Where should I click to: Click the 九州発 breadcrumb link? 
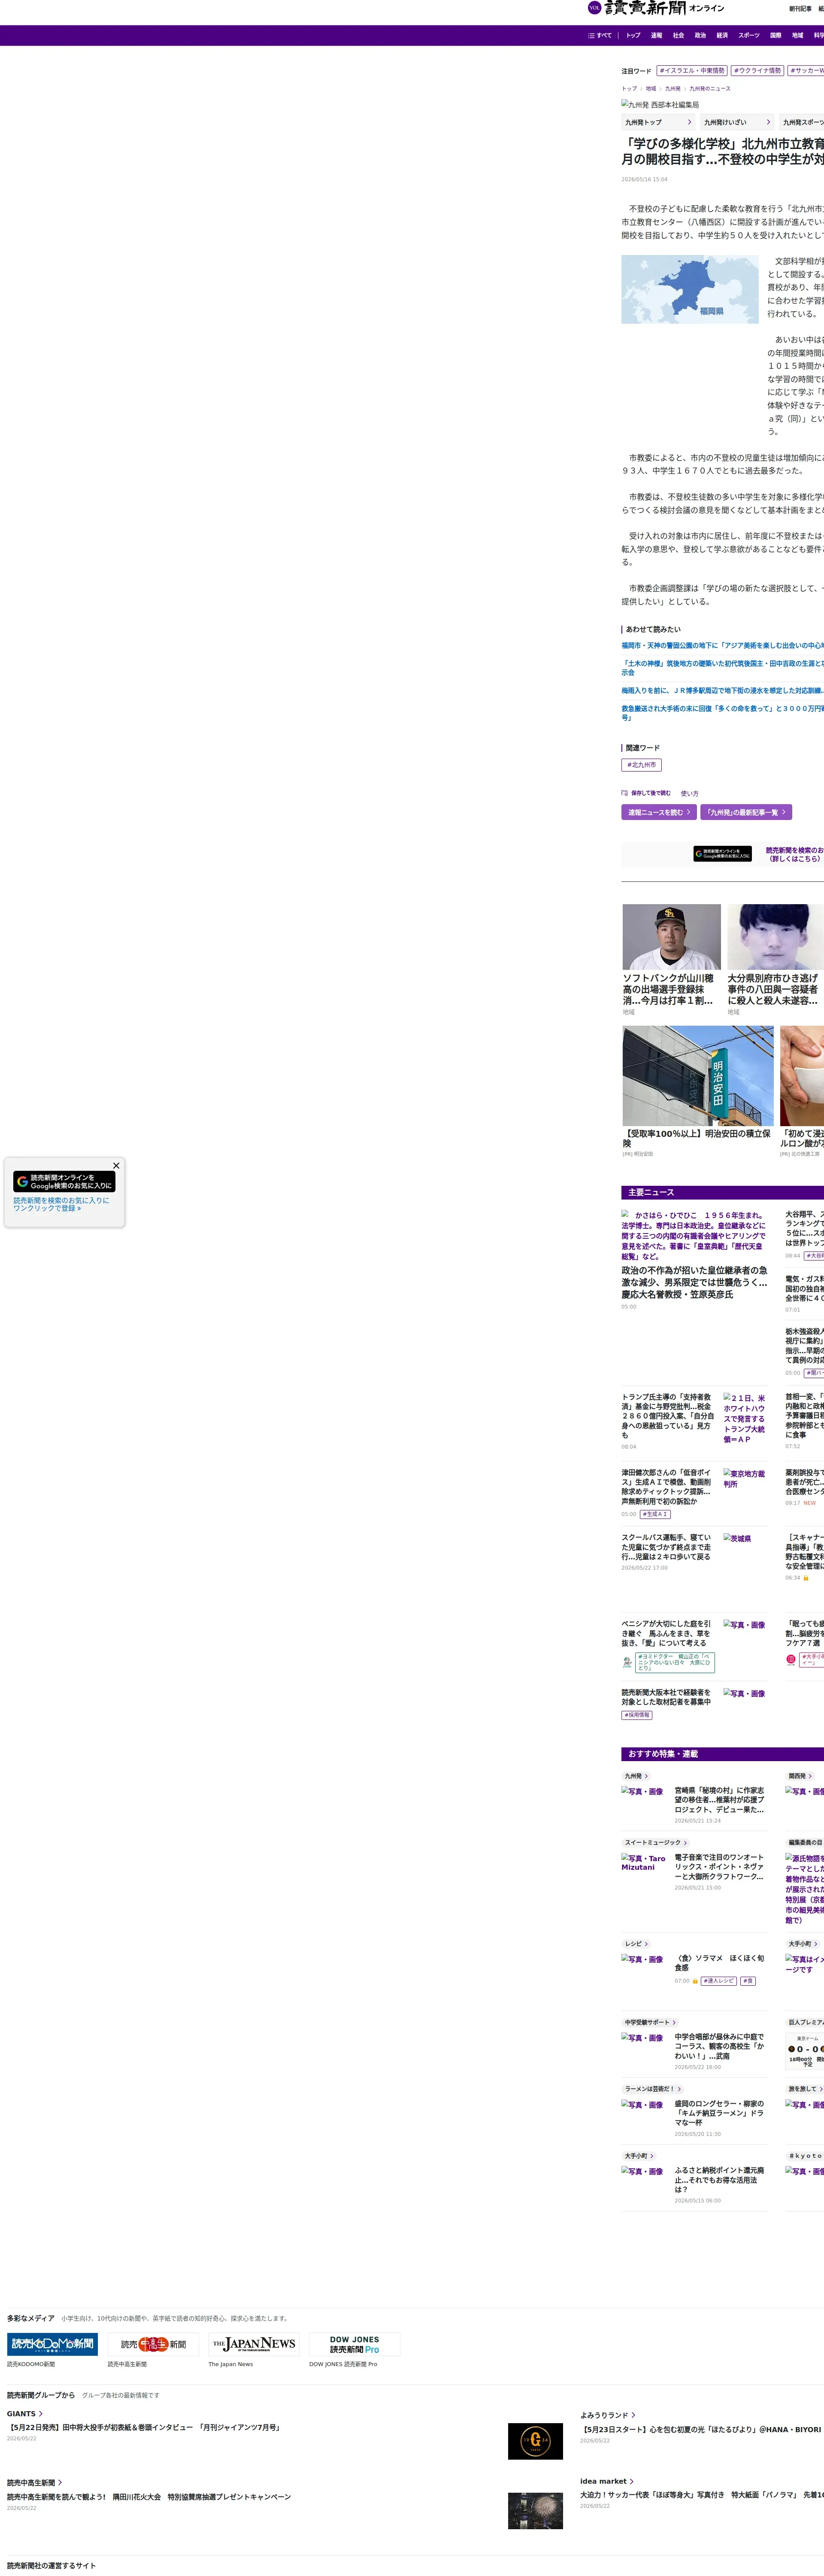673,88
